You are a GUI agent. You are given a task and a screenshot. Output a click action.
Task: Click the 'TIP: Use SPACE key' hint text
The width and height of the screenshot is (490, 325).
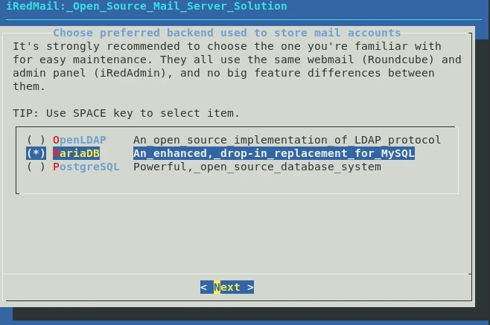[x=126, y=113]
